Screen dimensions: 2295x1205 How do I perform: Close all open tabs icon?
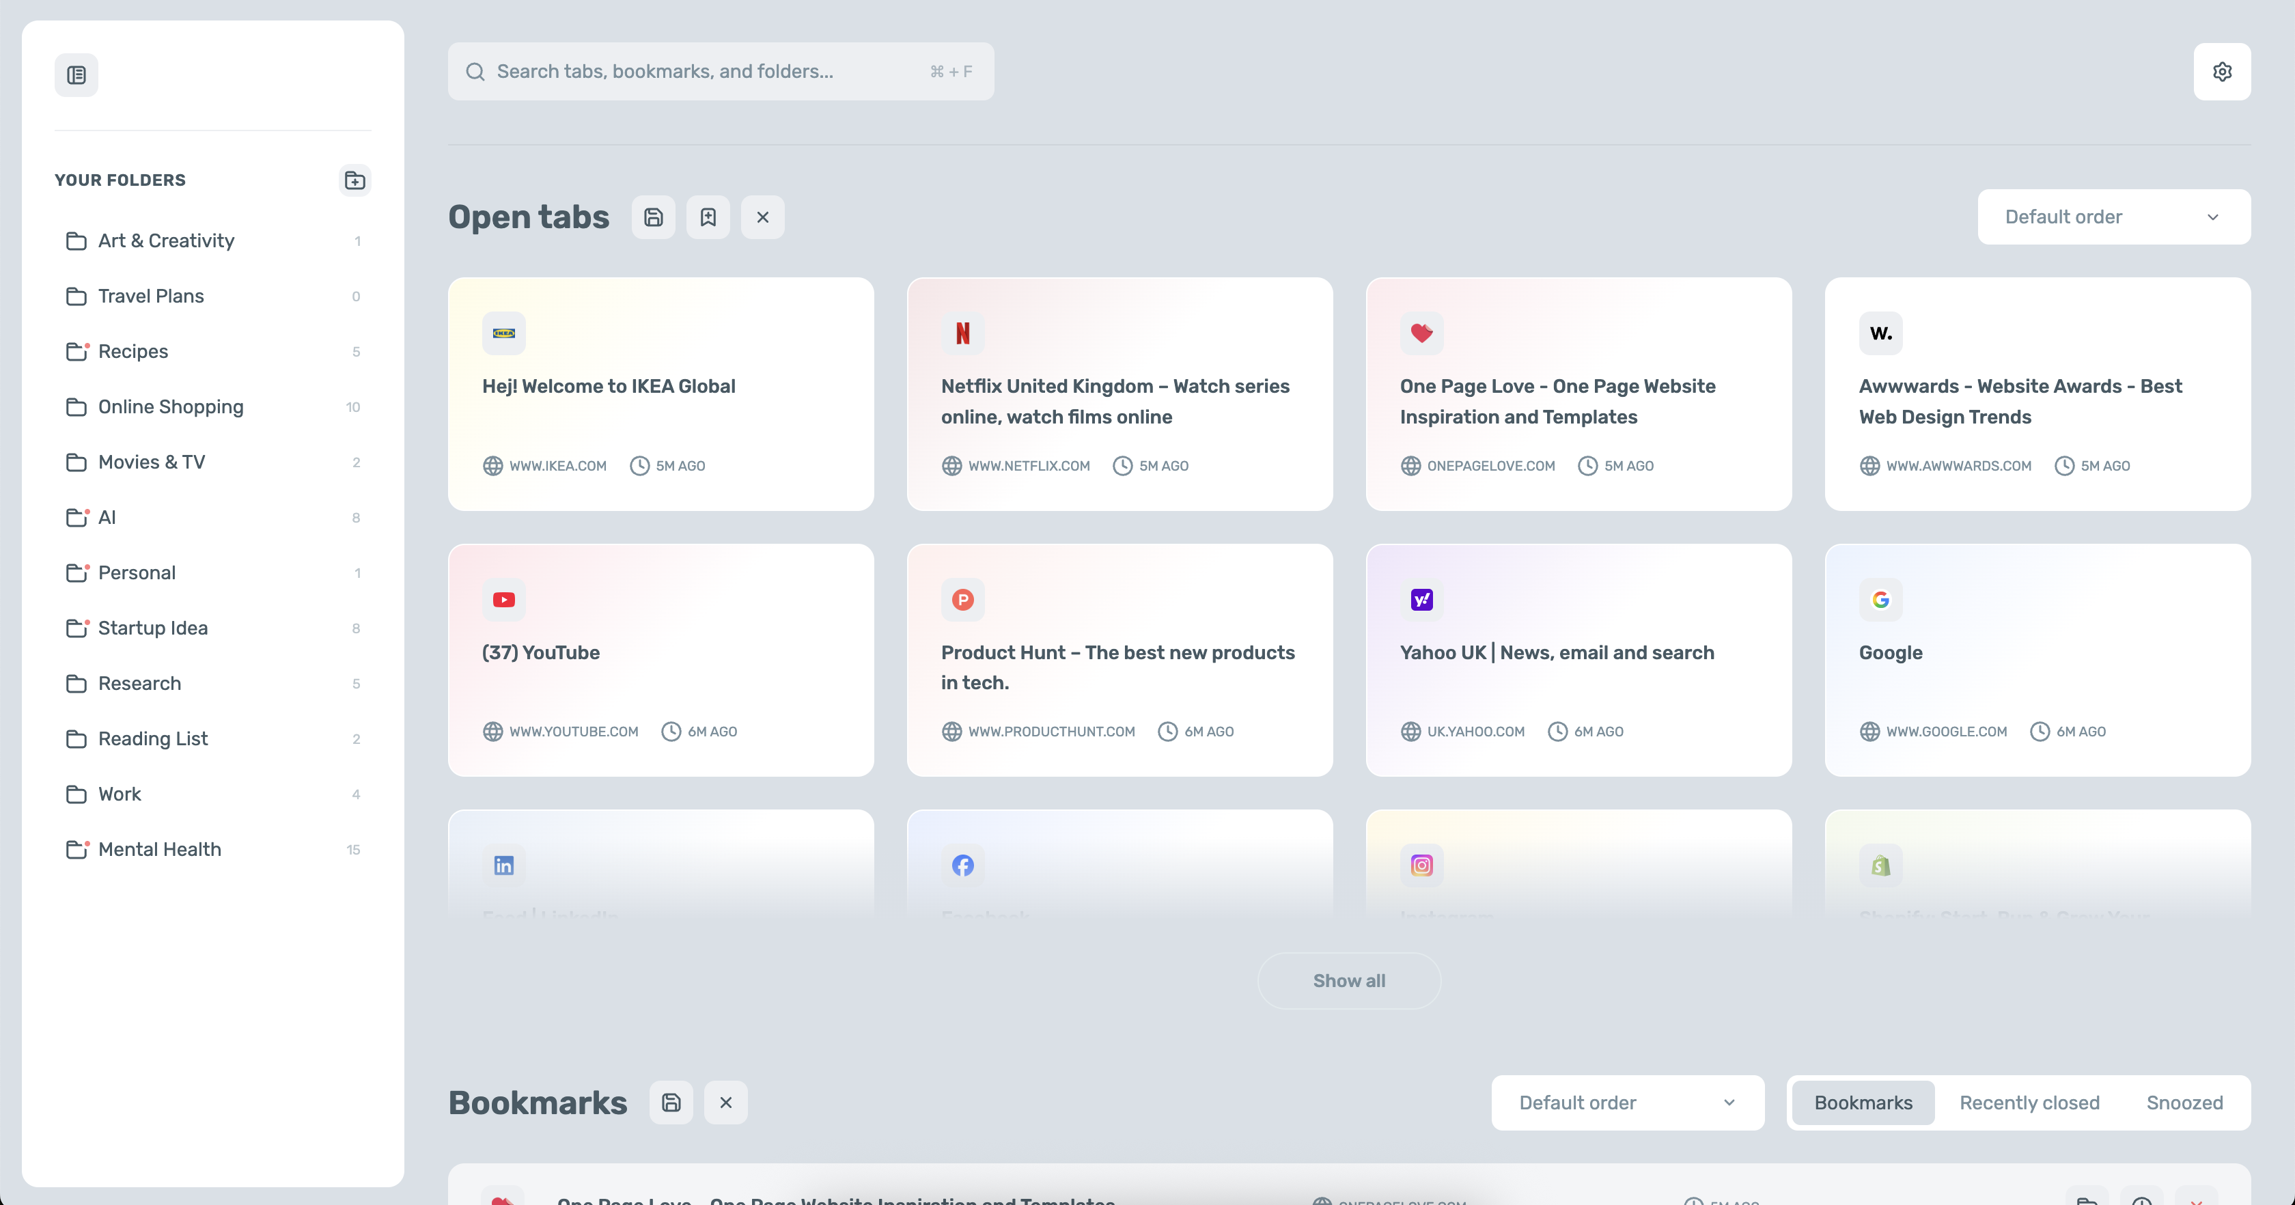point(763,217)
